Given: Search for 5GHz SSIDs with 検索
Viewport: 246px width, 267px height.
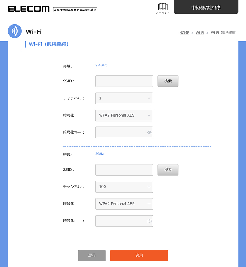Looking at the screenshot, I should 168,170.
